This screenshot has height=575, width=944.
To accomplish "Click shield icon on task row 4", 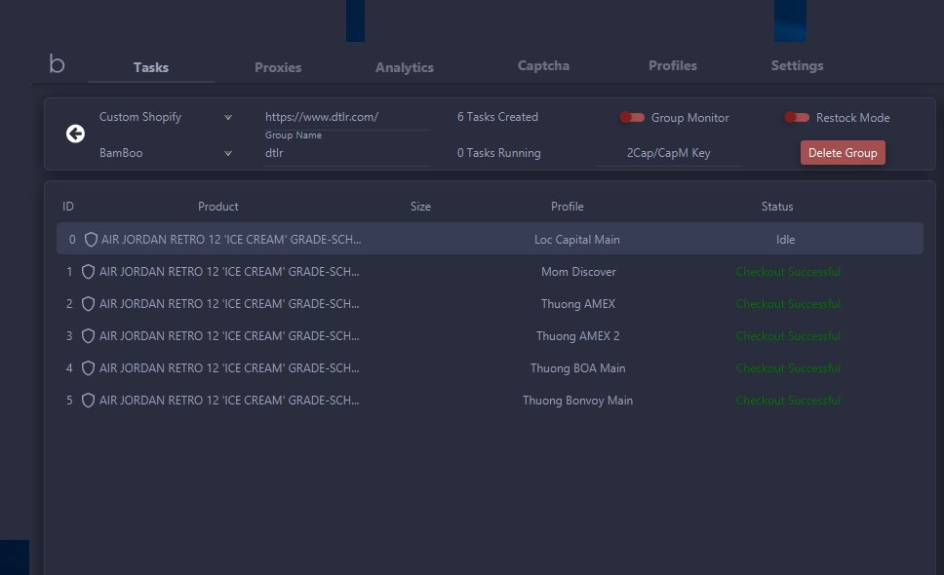I will click(x=88, y=368).
